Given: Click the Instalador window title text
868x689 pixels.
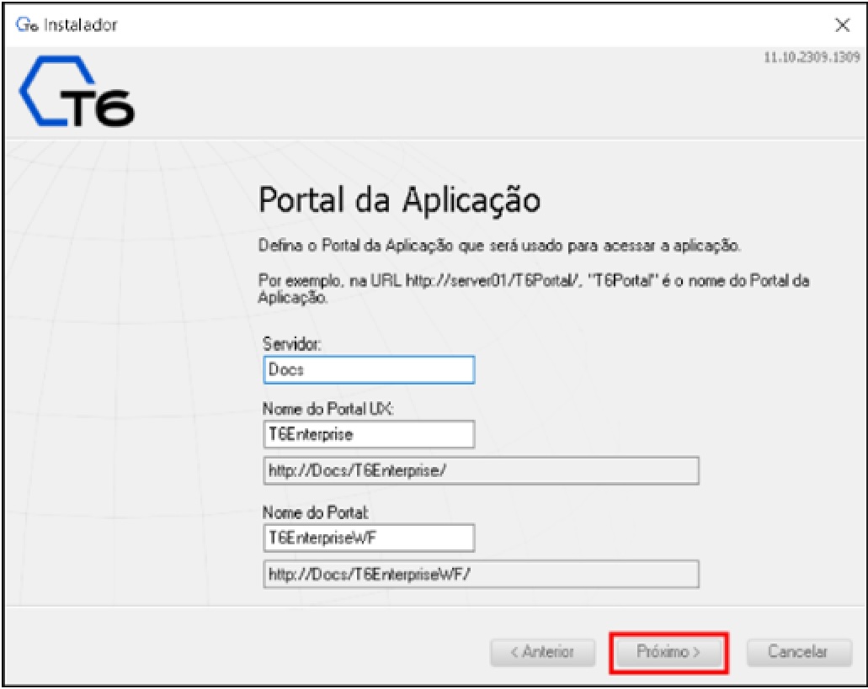Looking at the screenshot, I should pos(81,25).
